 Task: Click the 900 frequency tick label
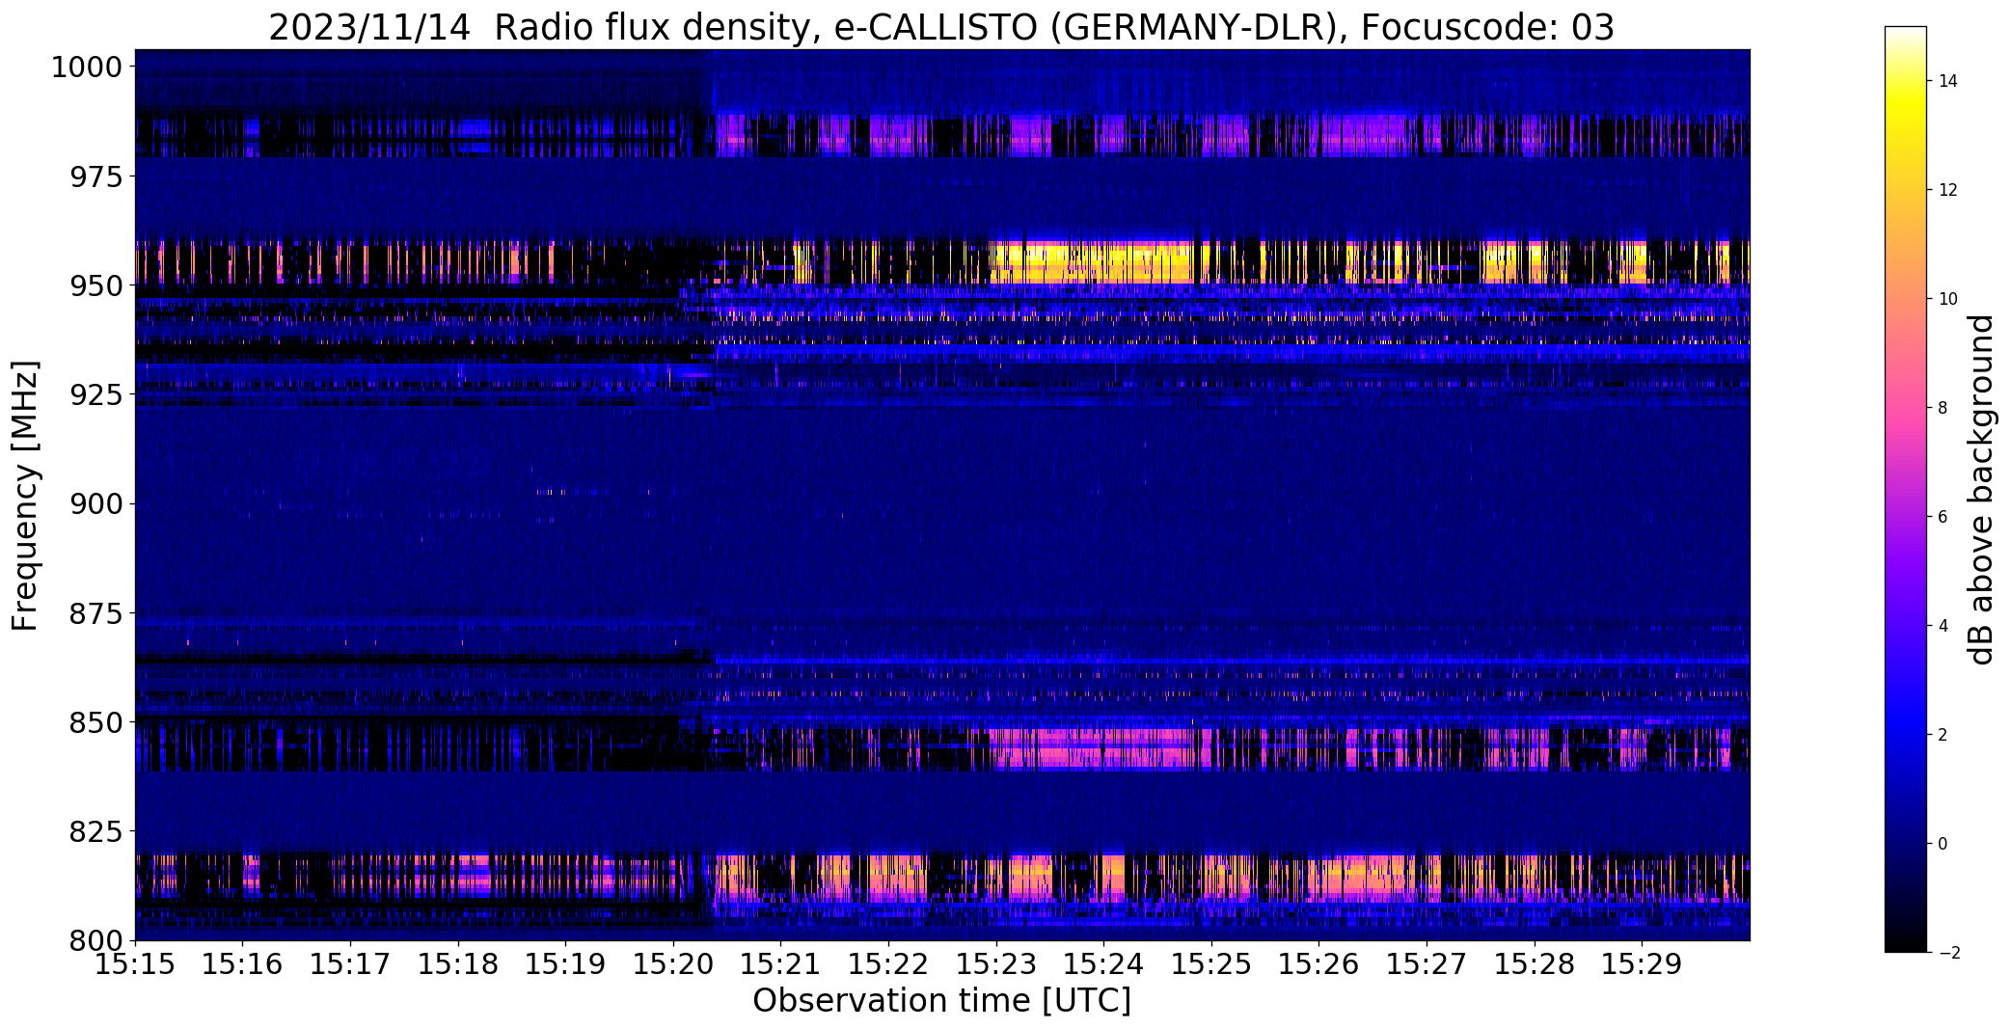[x=96, y=504]
